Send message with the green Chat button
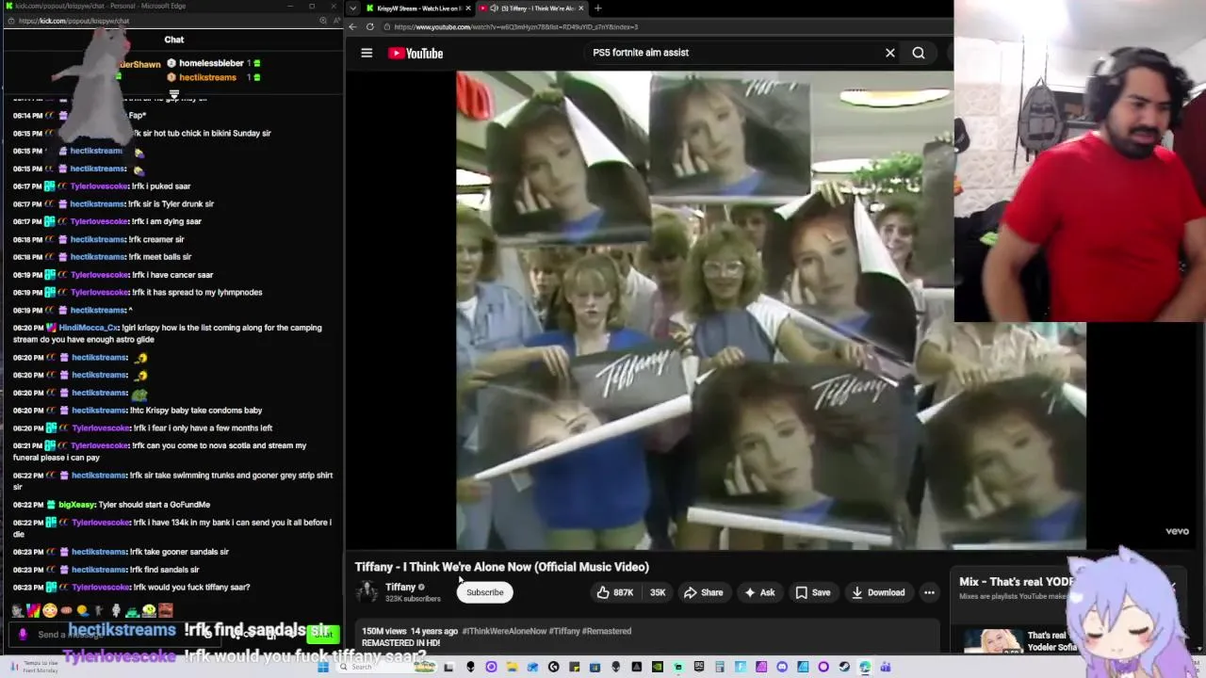Image resolution: width=1206 pixels, height=678 pixels. (x=324, y=635)
